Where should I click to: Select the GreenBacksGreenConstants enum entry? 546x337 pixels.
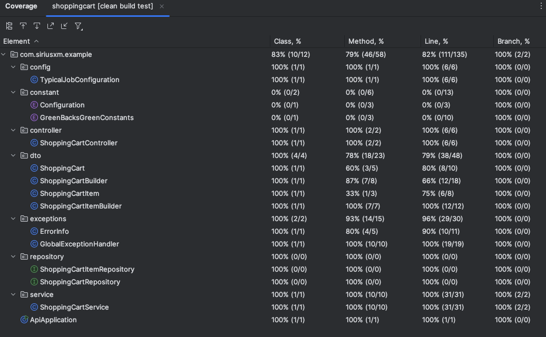point(86,117)
